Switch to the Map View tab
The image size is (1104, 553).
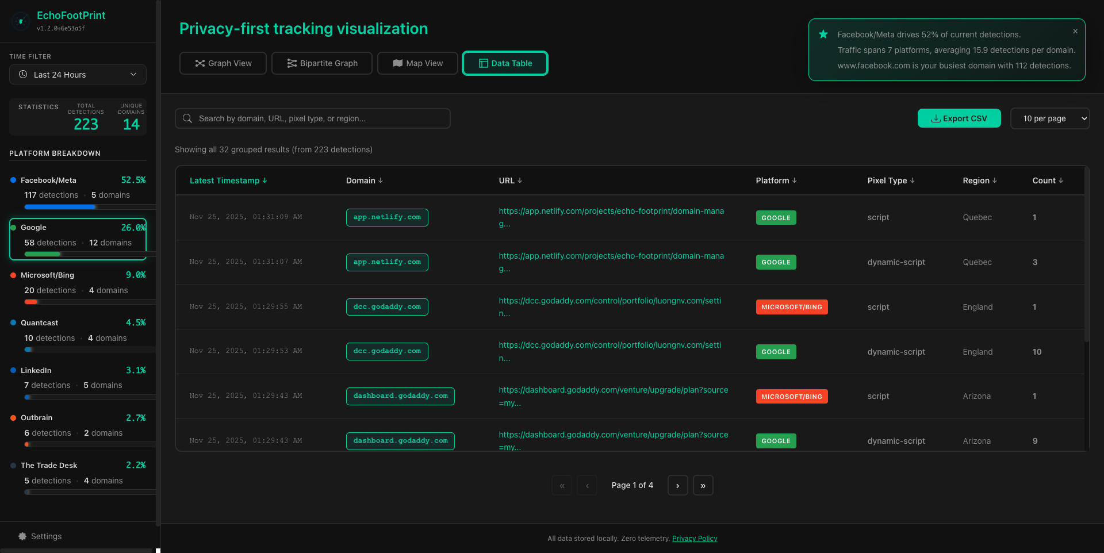coord(417,63)
